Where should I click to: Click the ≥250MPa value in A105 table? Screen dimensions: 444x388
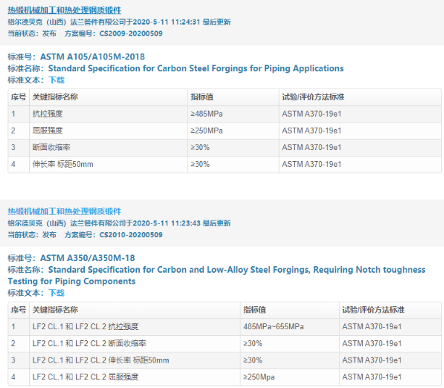click(x=206, y=131)
